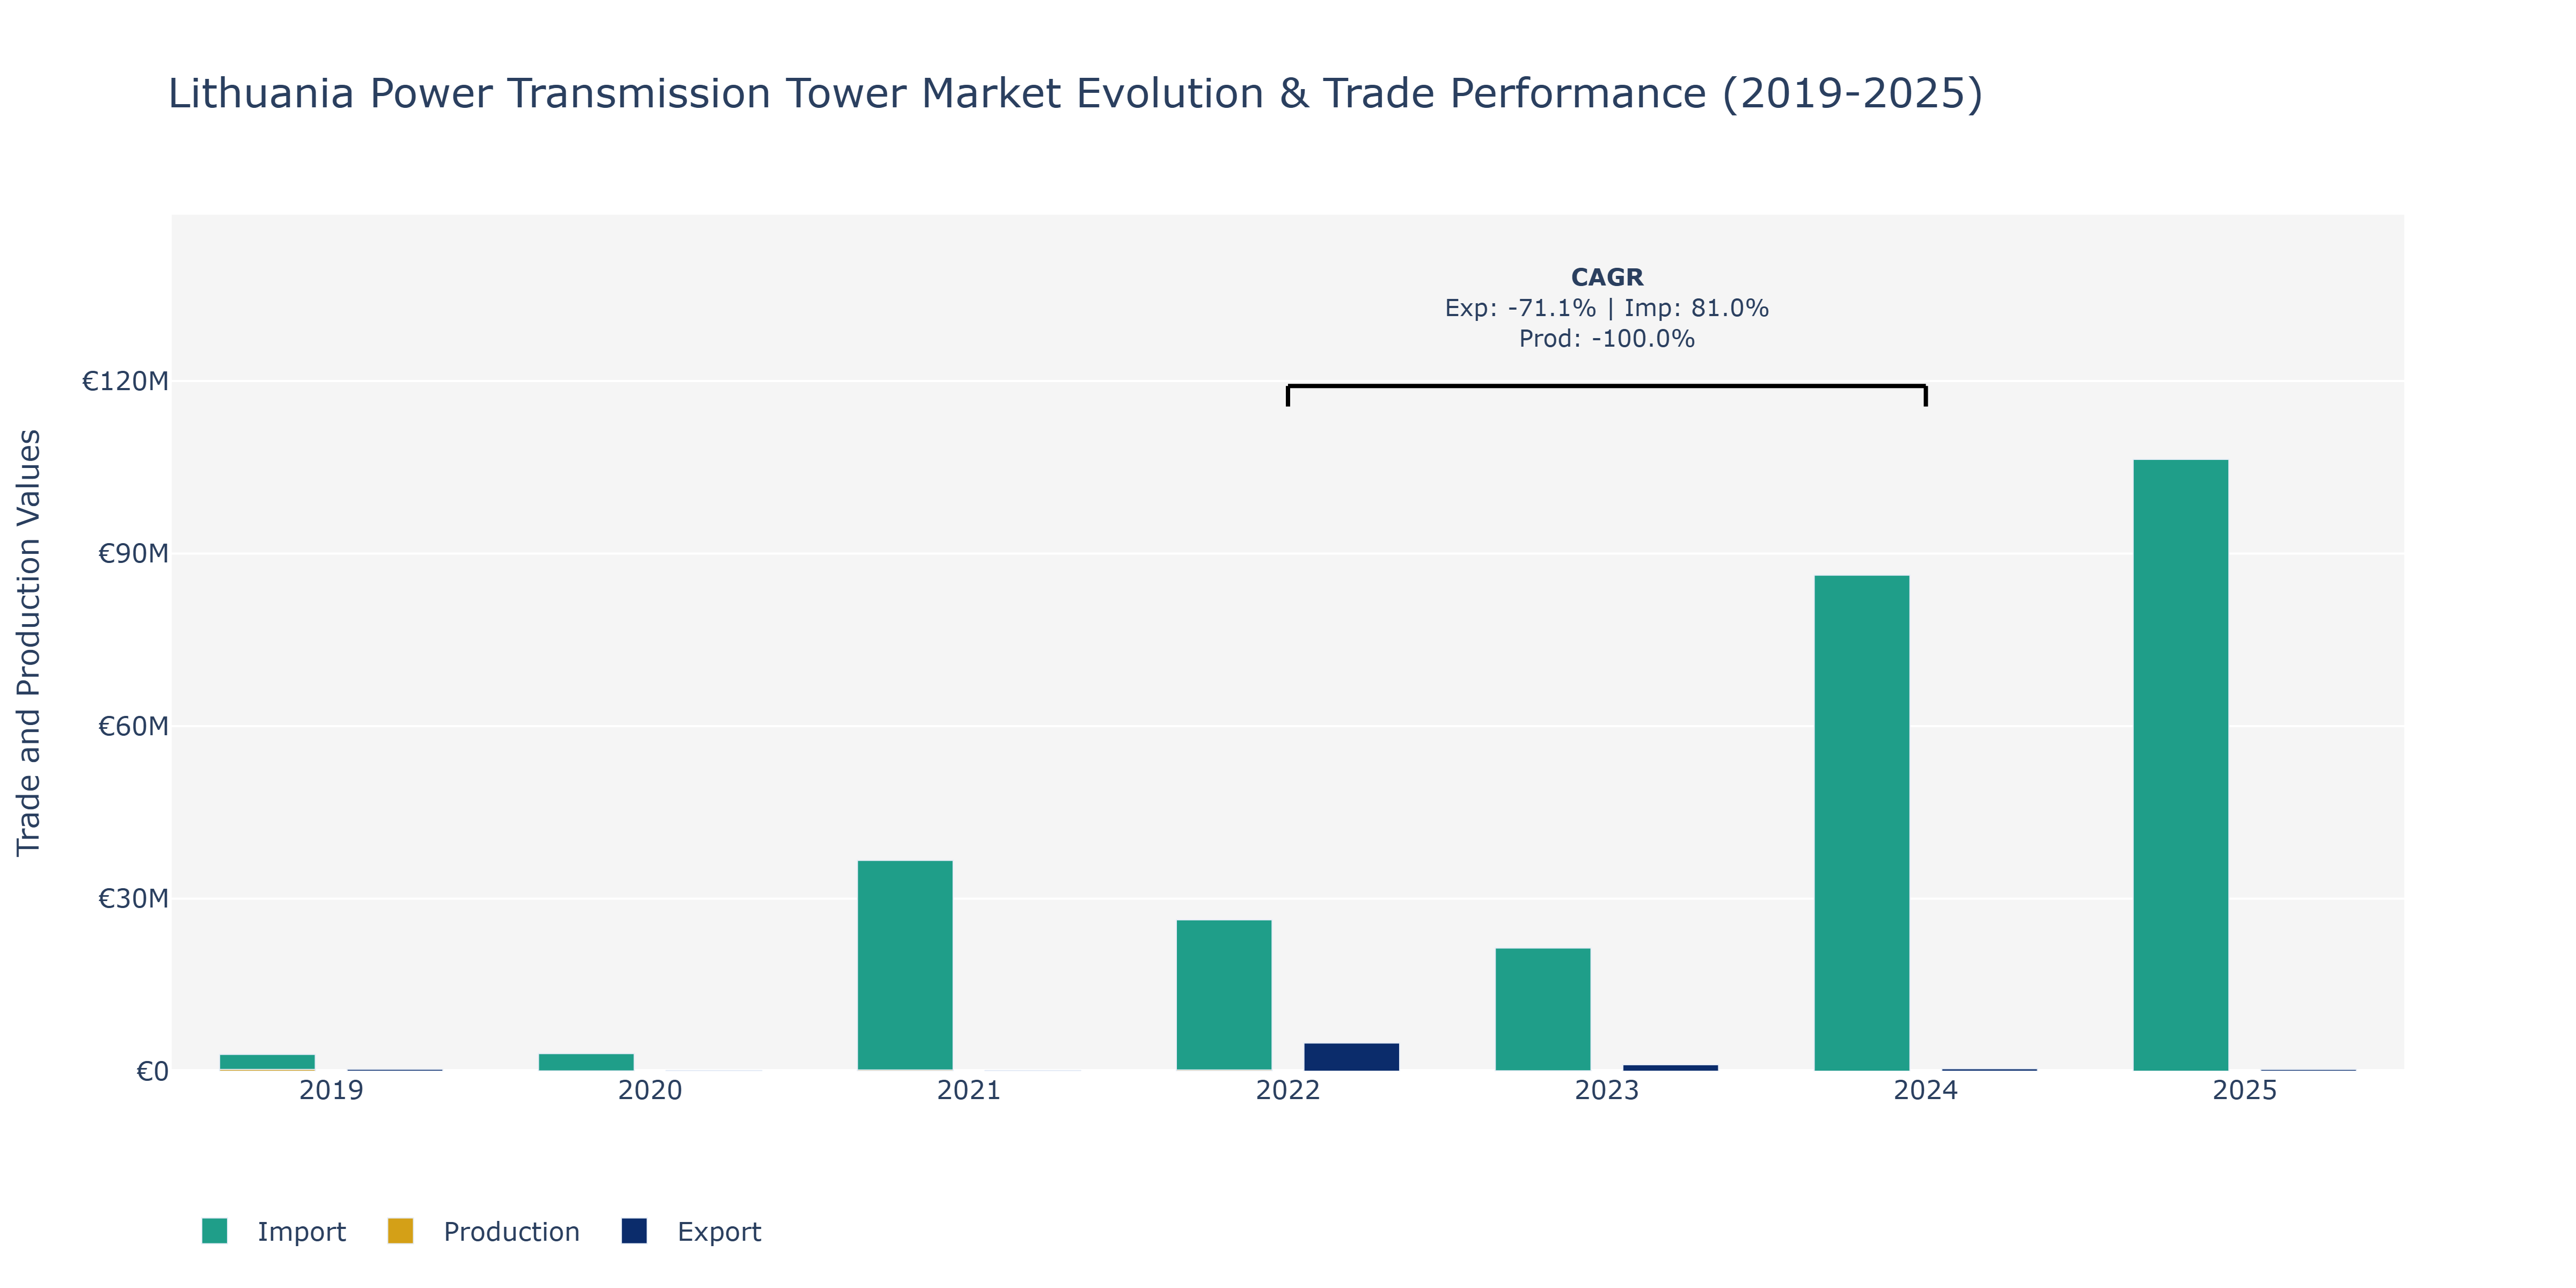Toggle the Production legend entry

(x=484, y=1231)
